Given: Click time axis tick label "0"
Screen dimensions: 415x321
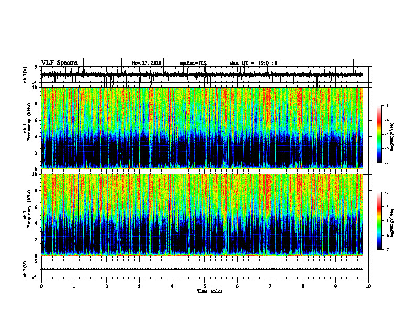Looking at the screenshot, I should [x=41, y=286].
